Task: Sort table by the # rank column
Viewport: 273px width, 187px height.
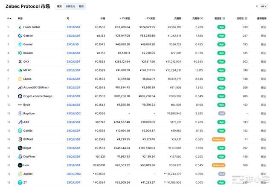Action: click(x=9, y=18)
